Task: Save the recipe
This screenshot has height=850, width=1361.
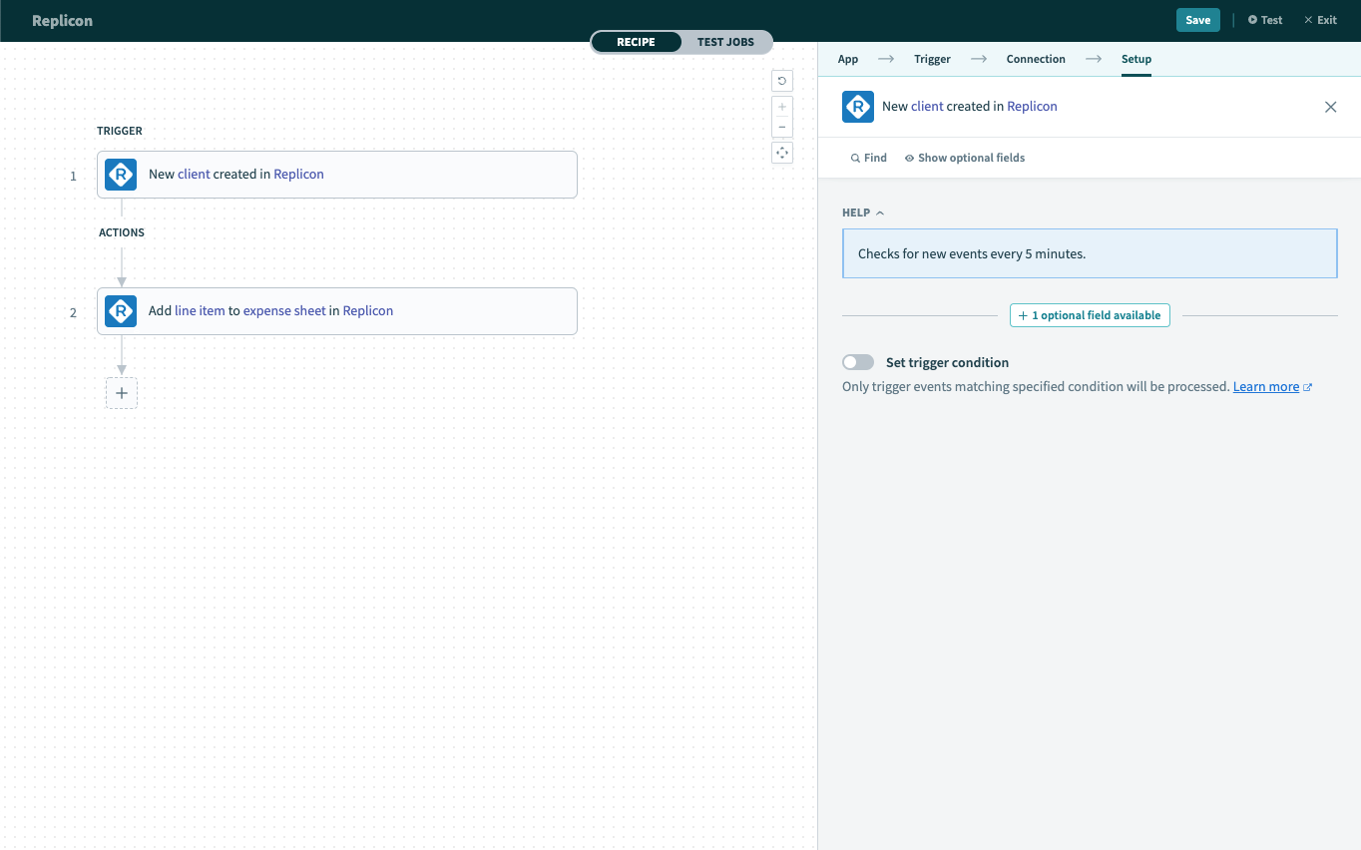Action: [x=1197, y=20]
